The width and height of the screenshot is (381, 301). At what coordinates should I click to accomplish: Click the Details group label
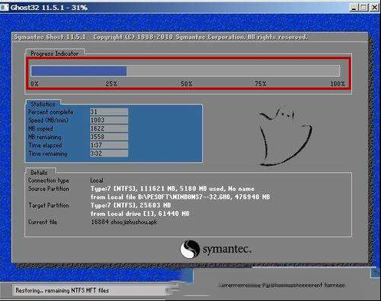38,172
